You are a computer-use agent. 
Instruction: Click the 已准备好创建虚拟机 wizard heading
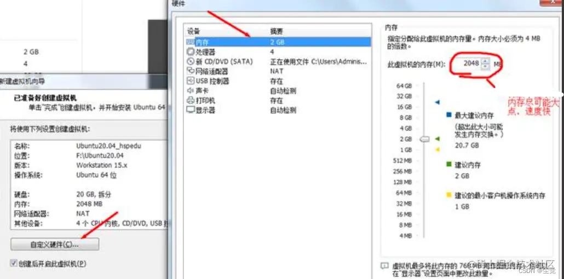pos(45,98)
